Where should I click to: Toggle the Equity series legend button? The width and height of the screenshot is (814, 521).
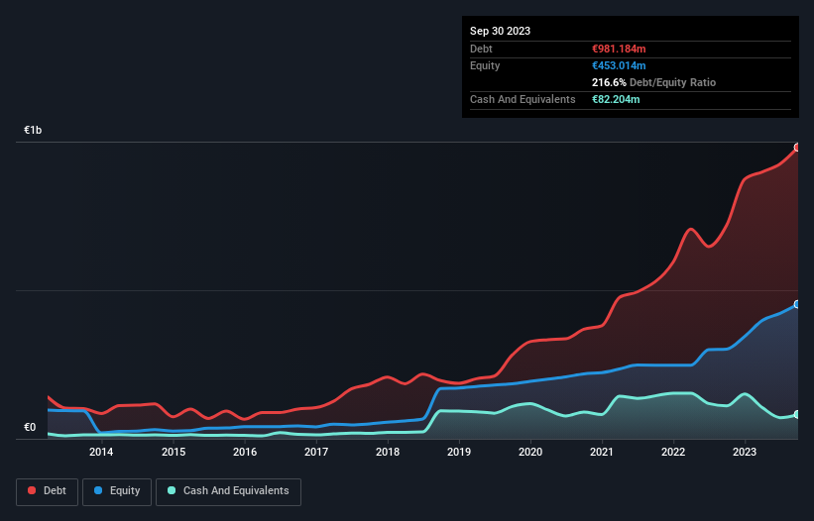[x=117, y=491]
